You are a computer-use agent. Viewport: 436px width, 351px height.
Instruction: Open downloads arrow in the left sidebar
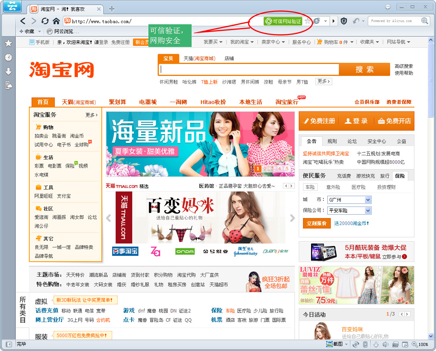point(8,71)
